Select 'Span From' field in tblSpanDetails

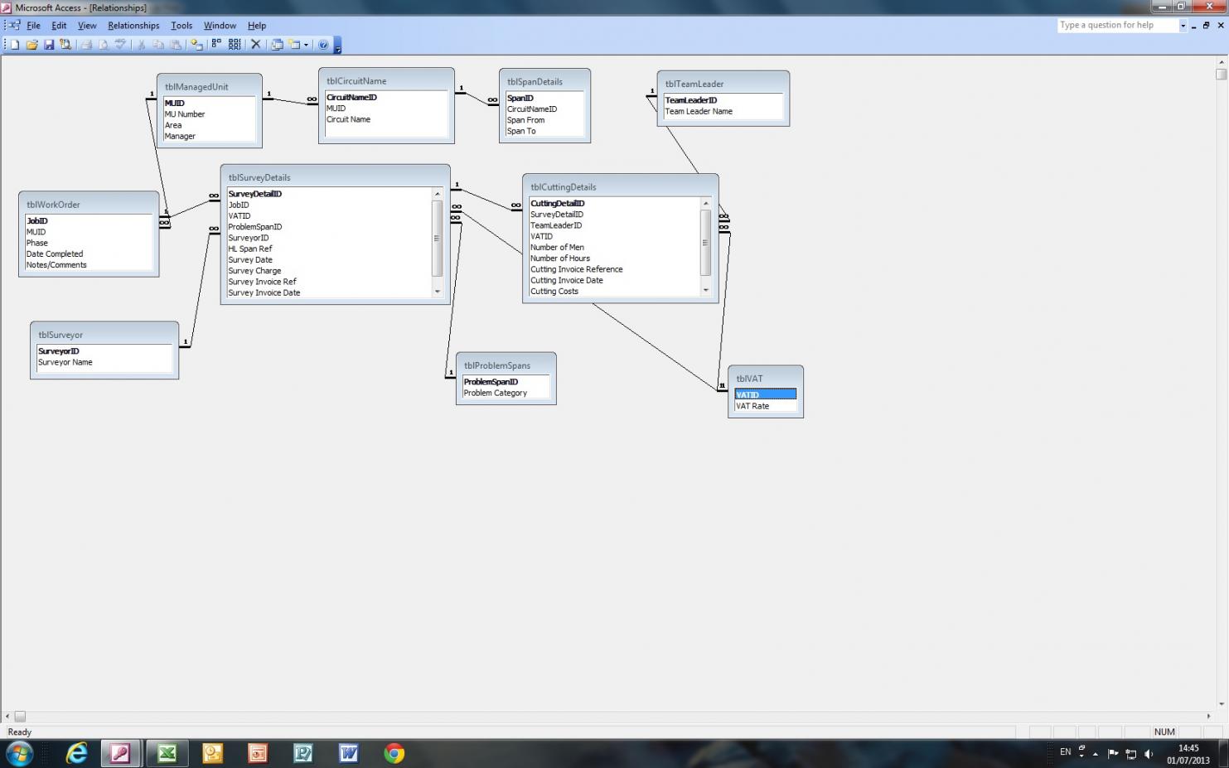525,120
